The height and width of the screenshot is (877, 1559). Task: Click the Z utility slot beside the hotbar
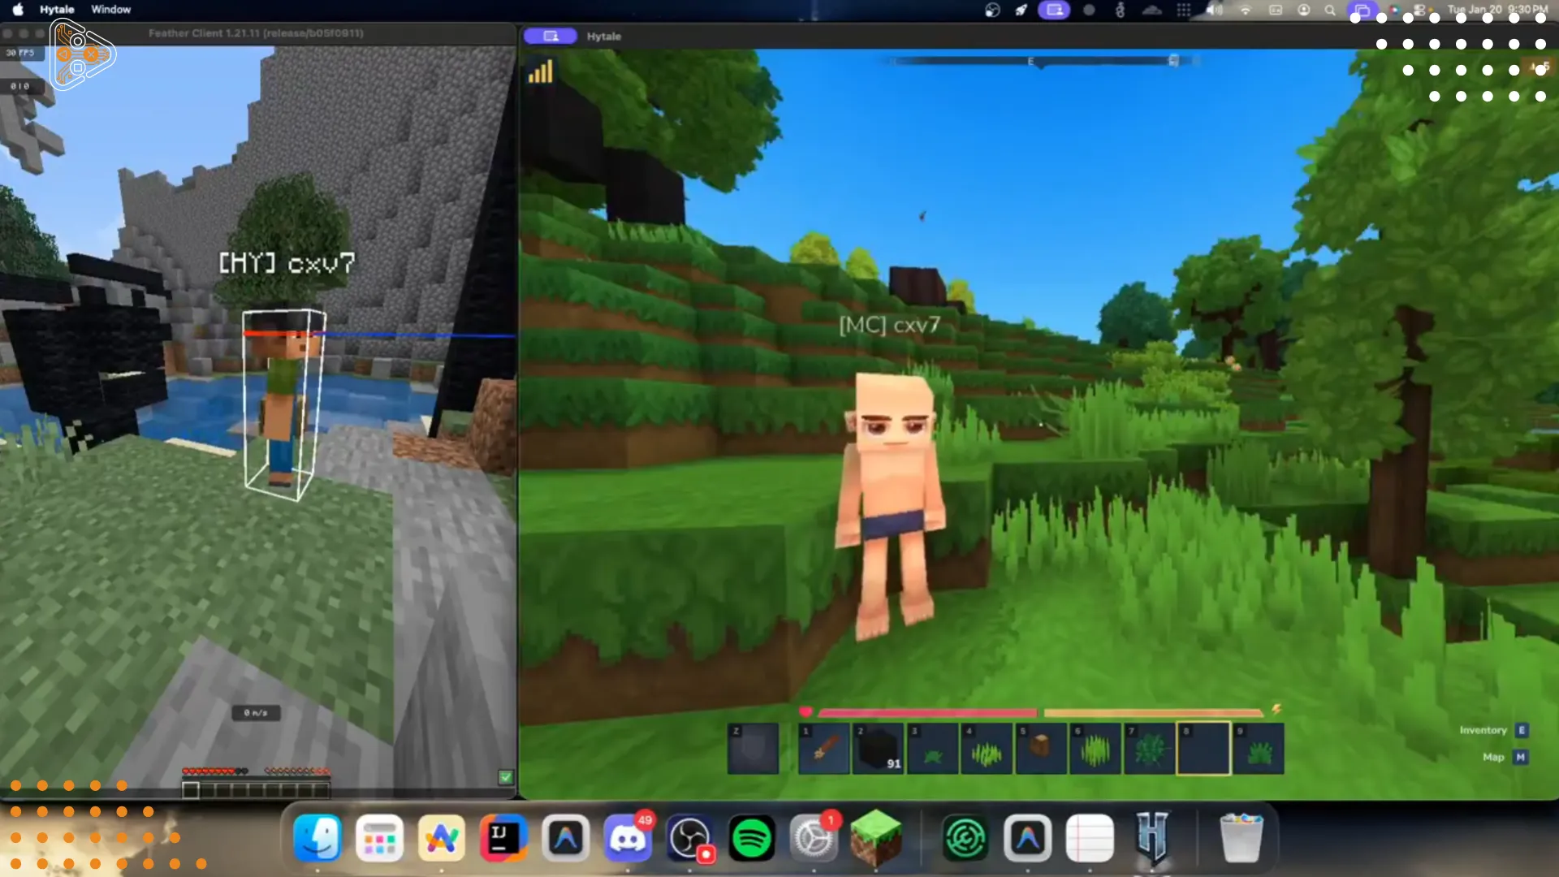(x=753, y=748)
